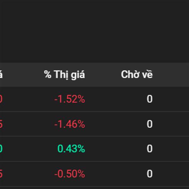
Task: Click the green 0.43% value
Action: pyautogui.click(x=71, y=149)
